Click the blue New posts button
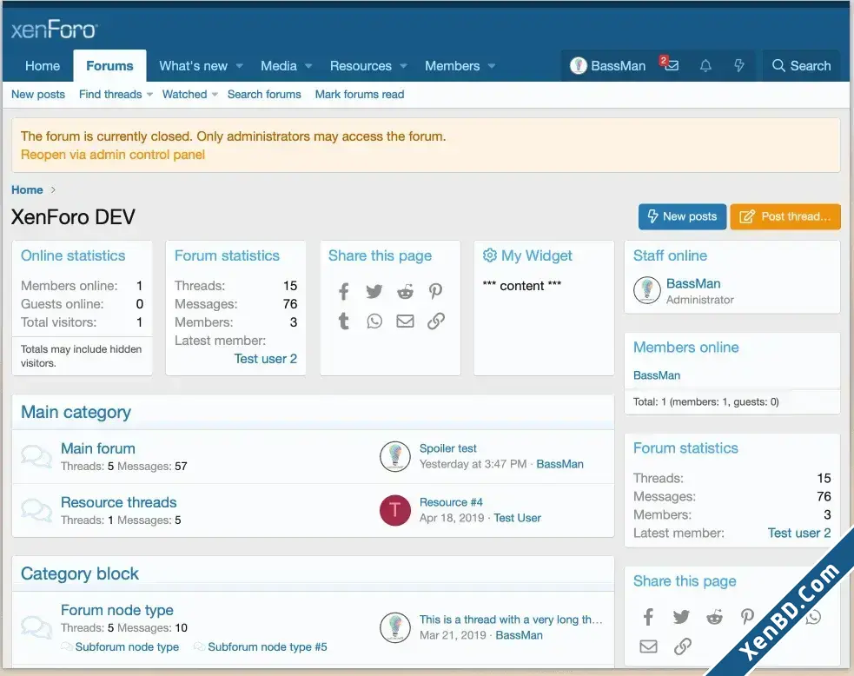The image size is (854, 676). tap(682, 216)
